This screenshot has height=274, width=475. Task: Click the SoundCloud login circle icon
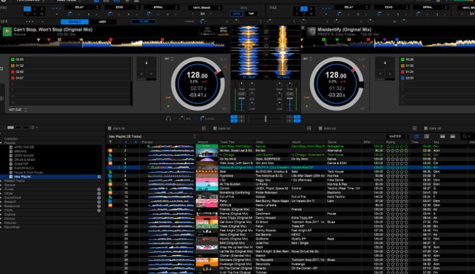tap(99, 198)
